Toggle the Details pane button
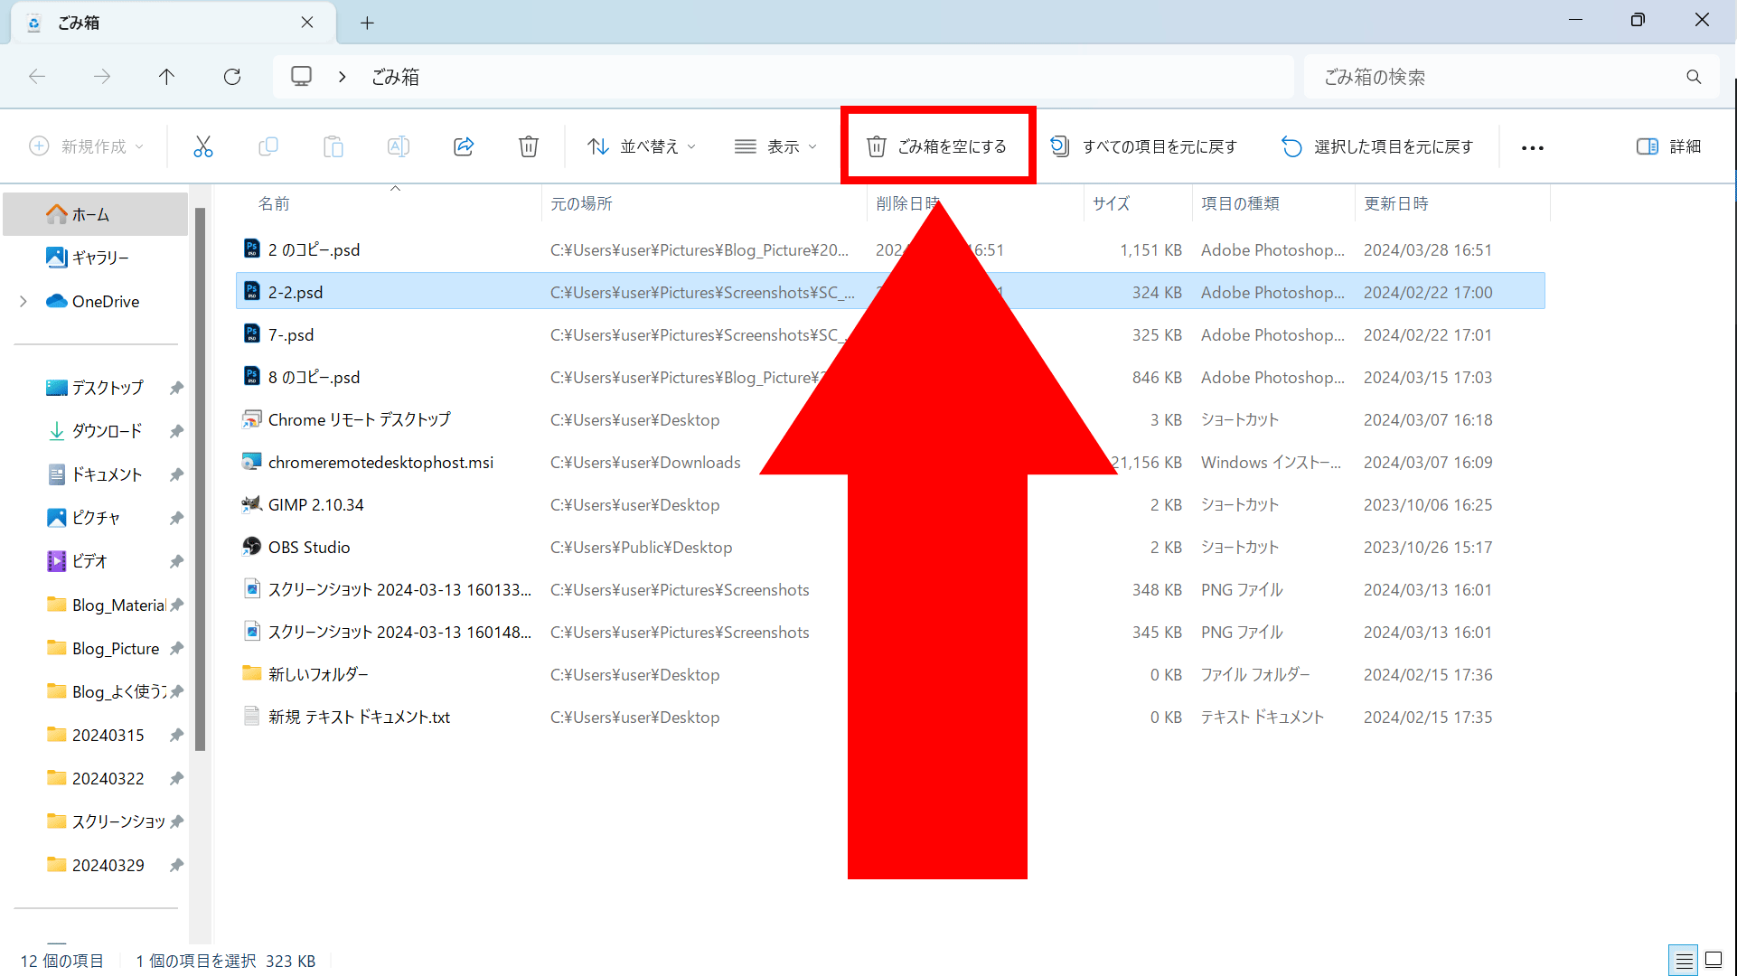Viewport: 1737px width, 976px height. click(x=1668, y=146)
